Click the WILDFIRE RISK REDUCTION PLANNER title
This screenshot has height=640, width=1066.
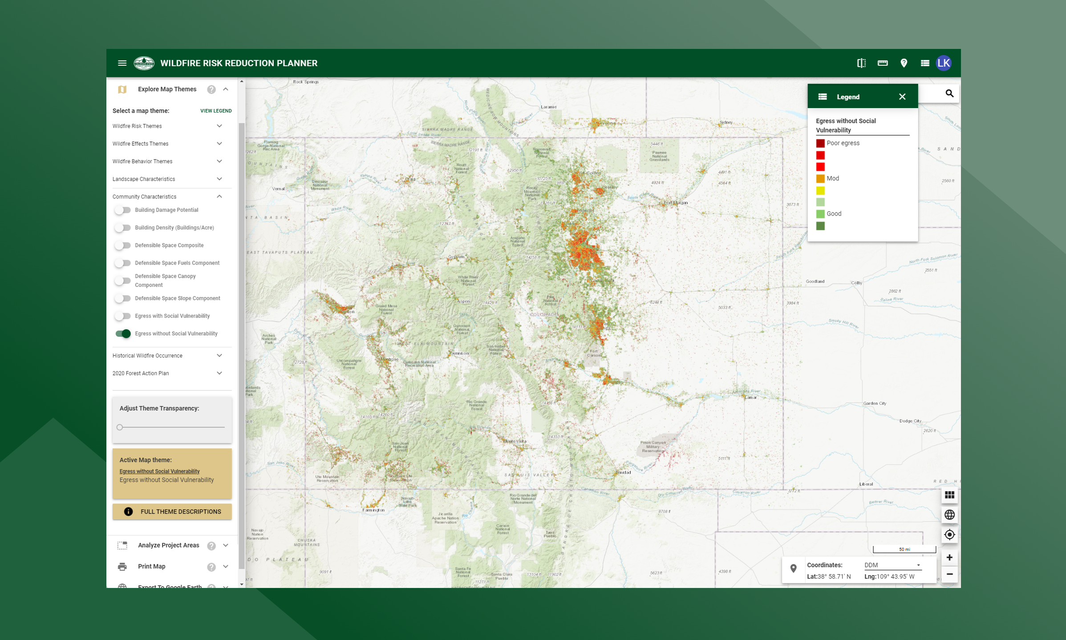click(x=239, y=63)
